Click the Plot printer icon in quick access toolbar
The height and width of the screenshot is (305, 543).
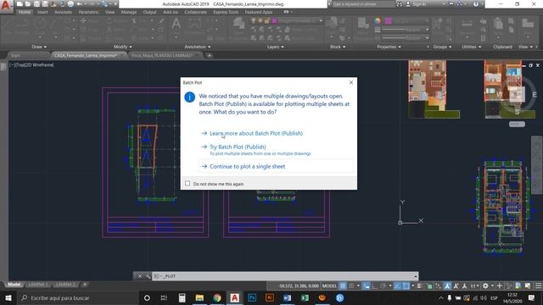pos(70,4)
